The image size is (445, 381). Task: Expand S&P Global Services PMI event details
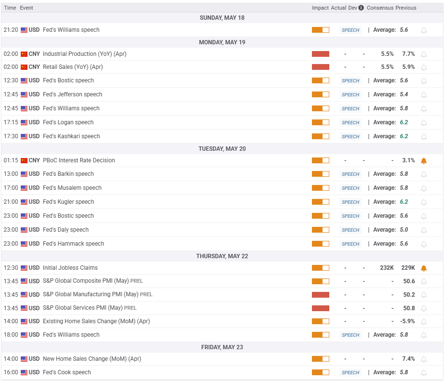tap(222, 308)
